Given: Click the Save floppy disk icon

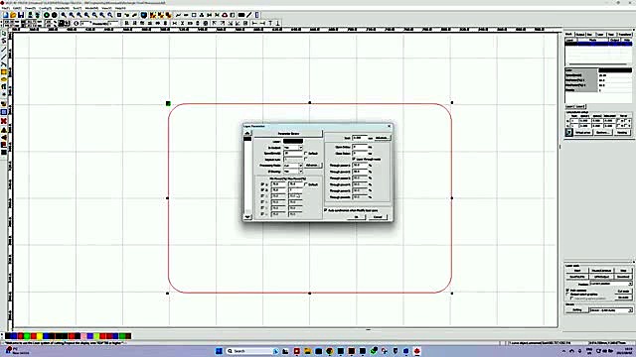Looking at the screenshot, I should tap(21, 15).
